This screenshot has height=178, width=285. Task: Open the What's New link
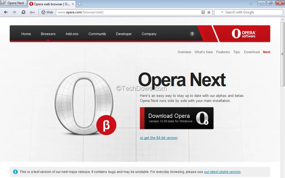203,52
